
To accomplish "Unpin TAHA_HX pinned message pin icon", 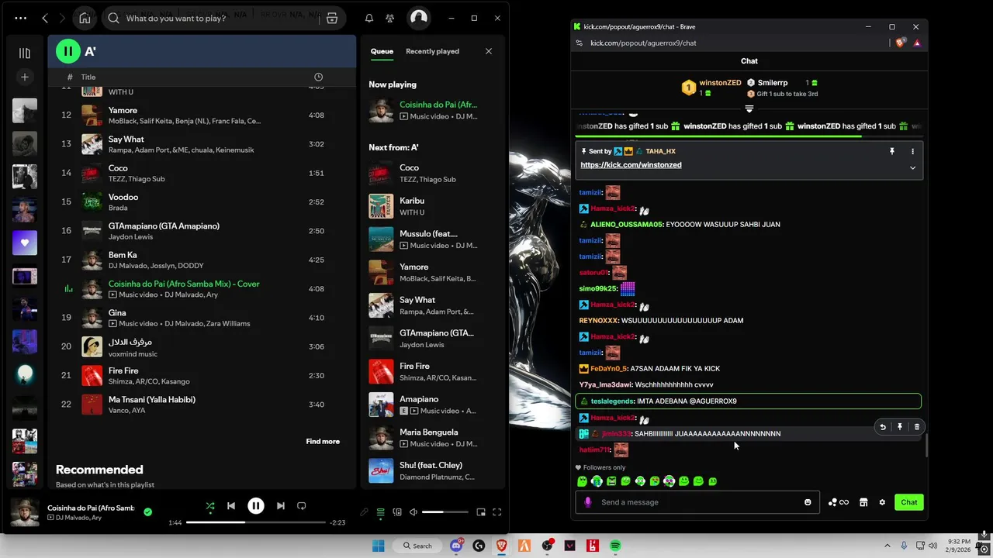I will pos(892,151).
